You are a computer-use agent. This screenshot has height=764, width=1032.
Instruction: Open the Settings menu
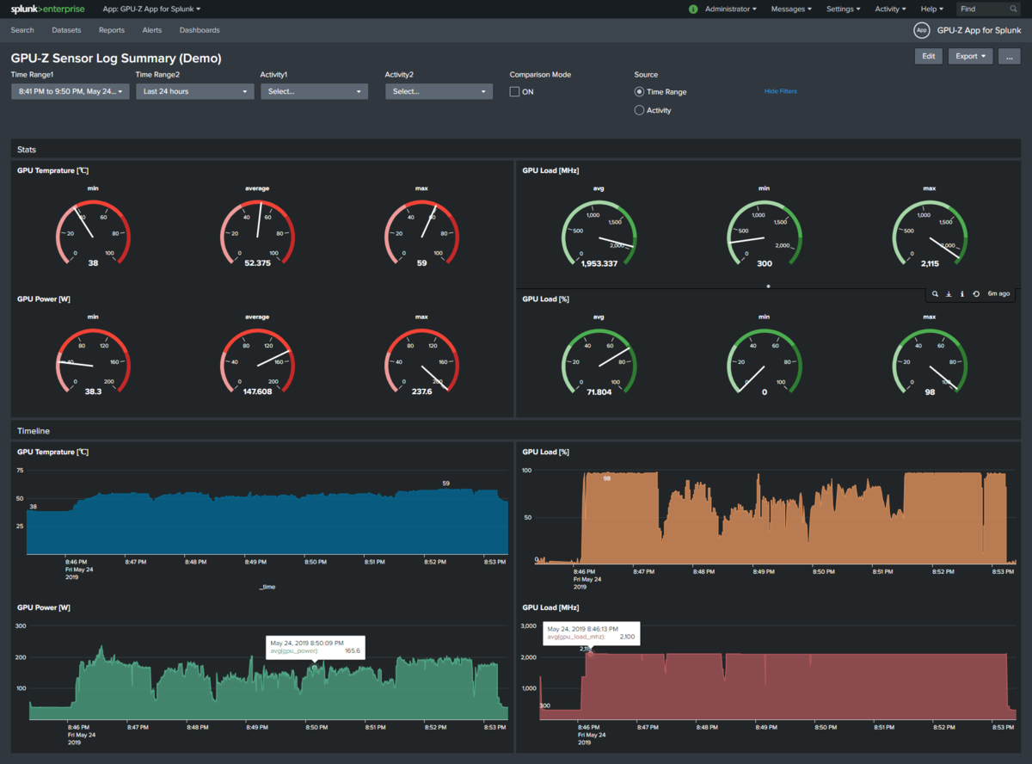coord(843,9)
